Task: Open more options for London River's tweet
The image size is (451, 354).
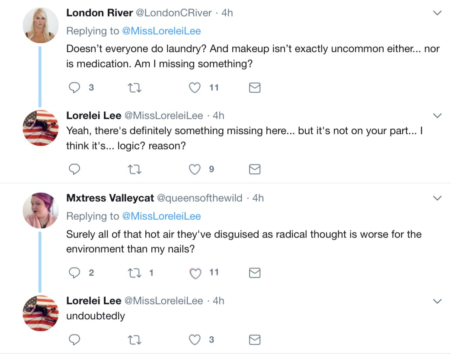Action: point(437,13)
